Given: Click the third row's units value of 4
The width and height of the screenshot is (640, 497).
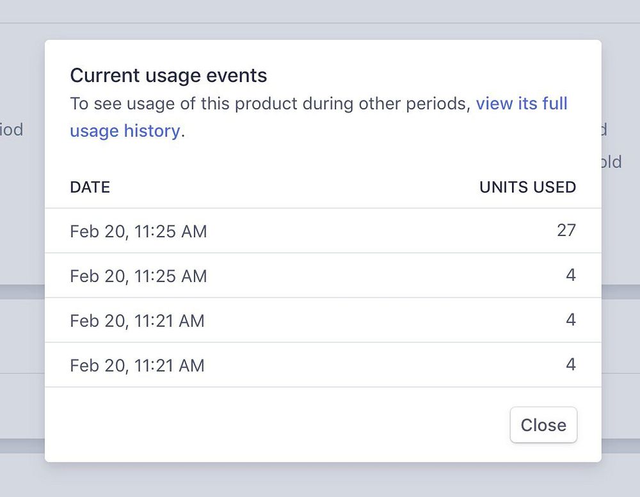Looking at the screenshot, I should [x=571, y=320].
